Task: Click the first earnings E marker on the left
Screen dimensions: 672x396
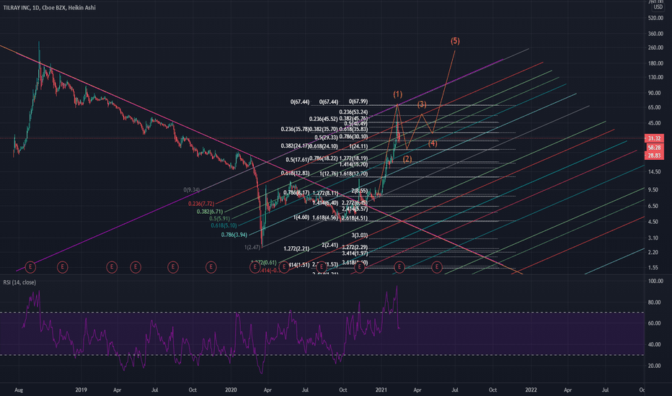Action: pos(30,268)
